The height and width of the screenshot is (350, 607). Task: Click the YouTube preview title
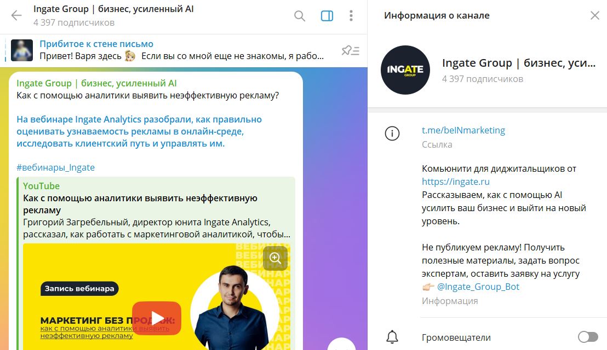(x=140, y=204)
